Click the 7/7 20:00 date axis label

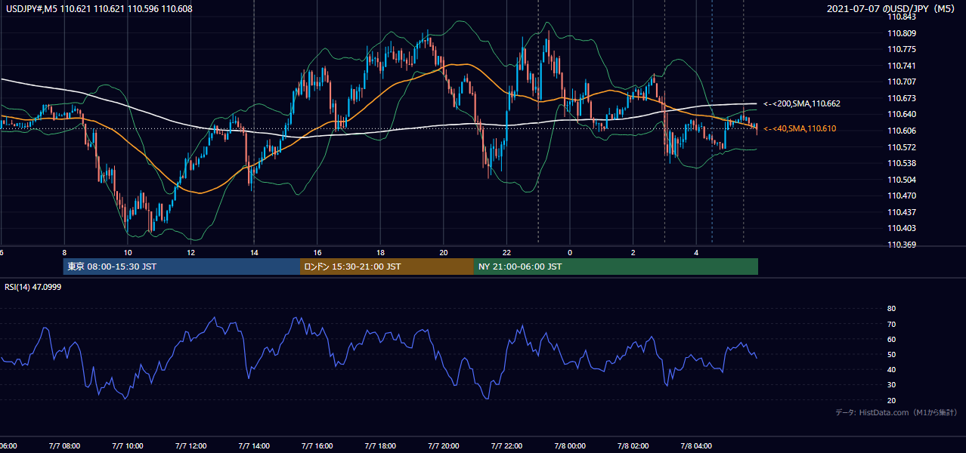click(444, 446)
